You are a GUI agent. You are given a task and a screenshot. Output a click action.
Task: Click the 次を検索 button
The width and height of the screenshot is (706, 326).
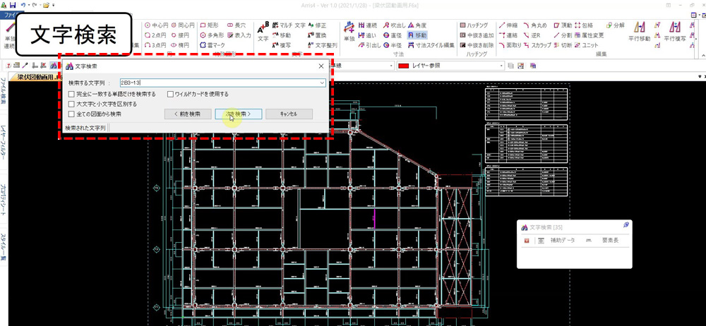click(239, 114)
